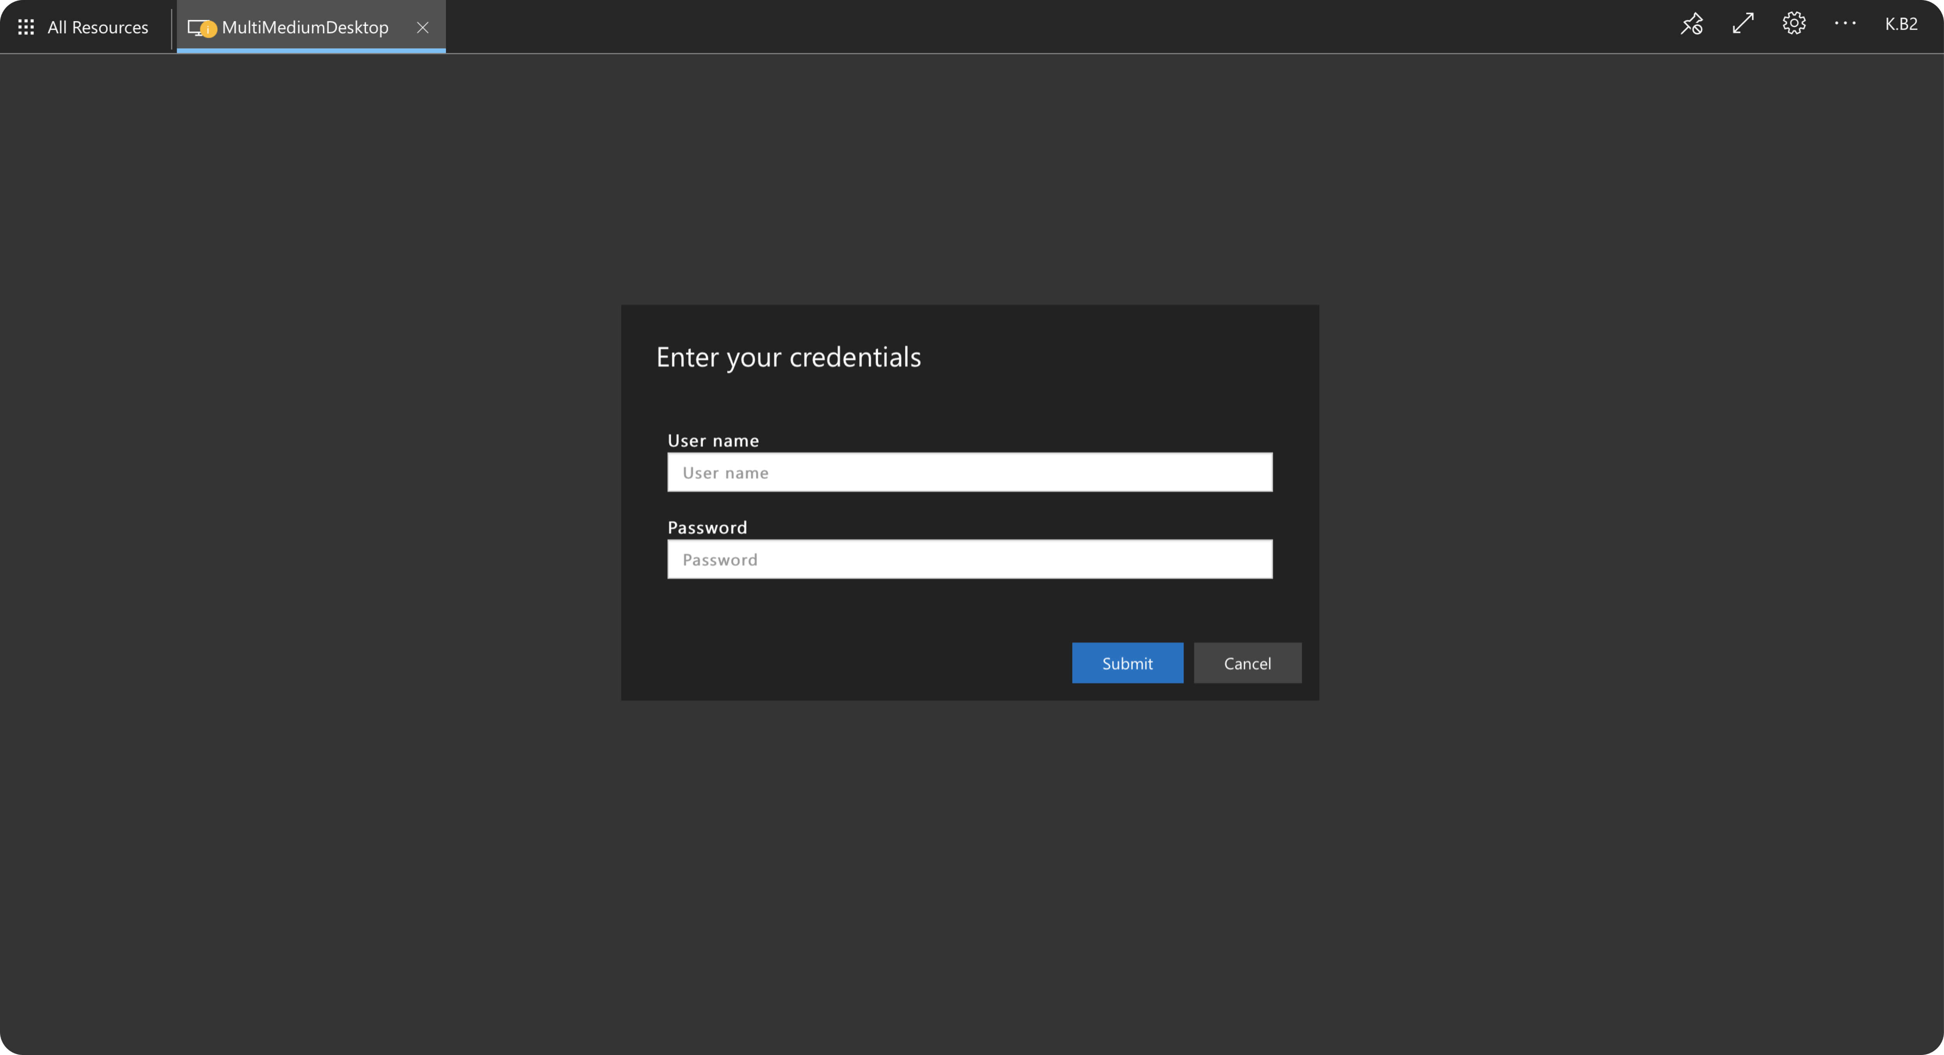Click the User name field label
Screen dimensions: 1944x1055
pos(713,440)
